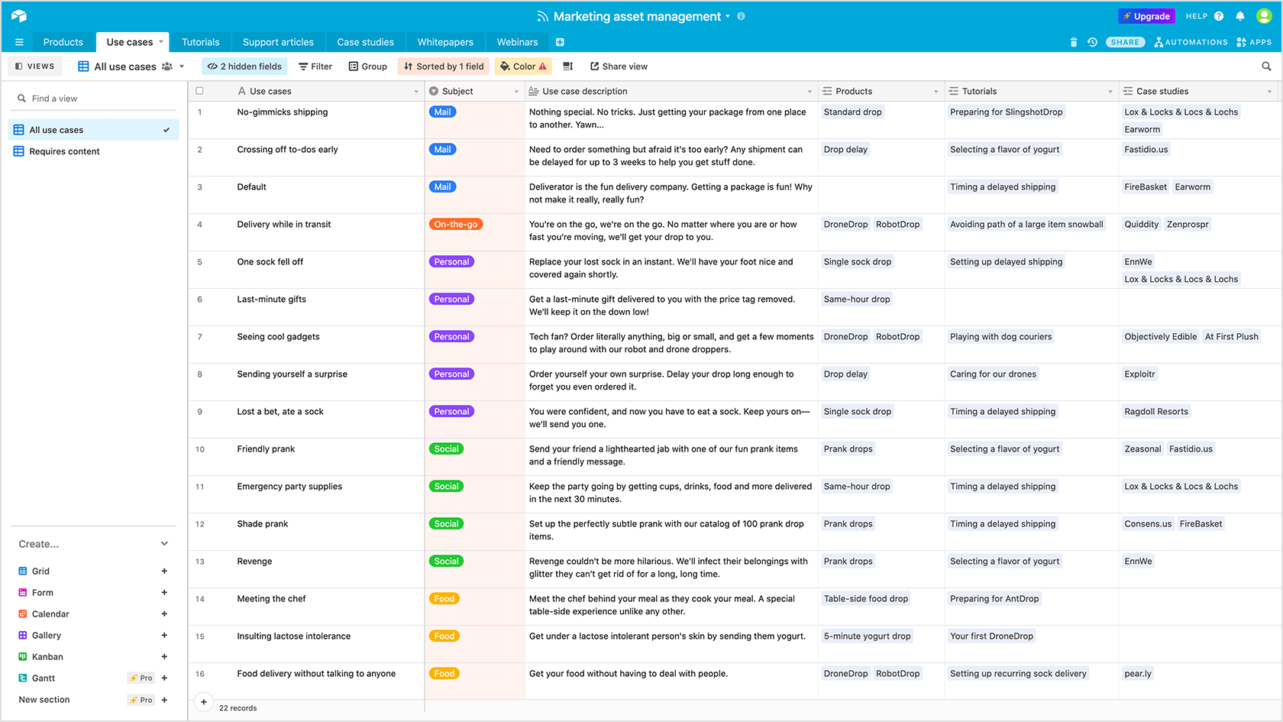Open Tutorials column dropdown arrow
This screenshot has width=1283, height=722.
point(1110,92)
